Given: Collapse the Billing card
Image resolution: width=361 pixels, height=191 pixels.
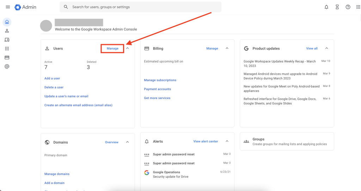Looking at the screenshot, I should pyautogui.click(x=227, y=48).
